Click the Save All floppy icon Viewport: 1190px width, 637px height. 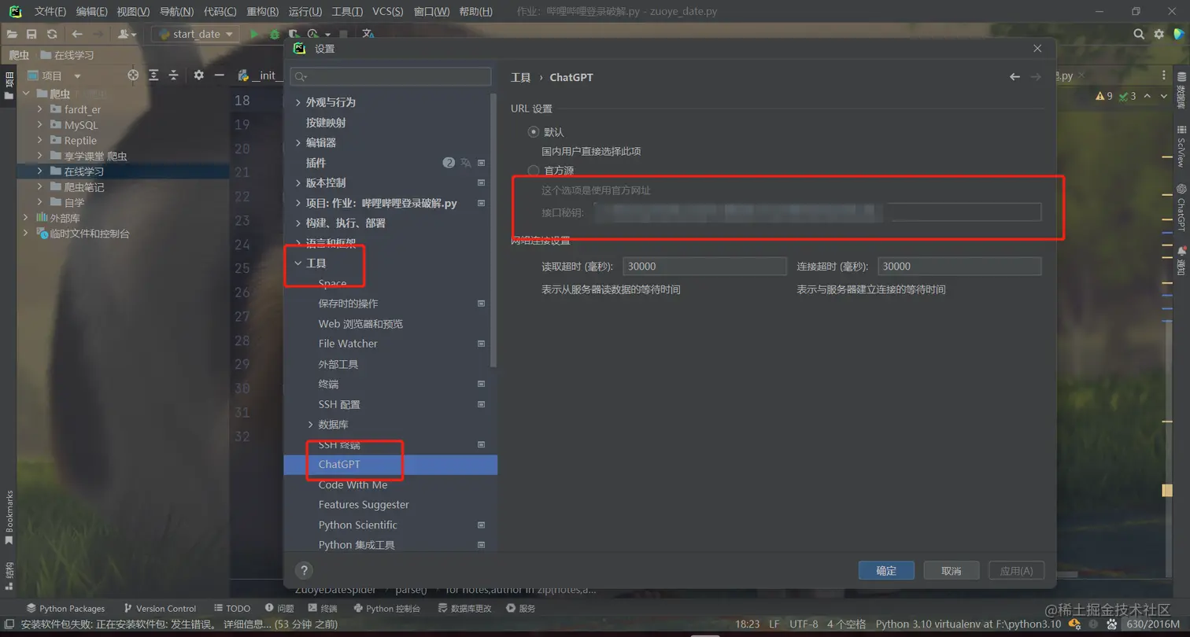click(31, 34)
